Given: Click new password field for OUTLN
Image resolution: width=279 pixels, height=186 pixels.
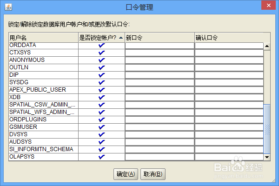Looking at the screenshot, I should (159, 67).
